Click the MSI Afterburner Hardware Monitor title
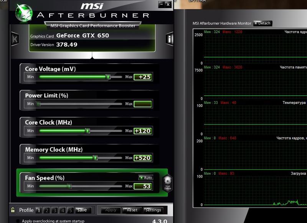 [222, 23]
